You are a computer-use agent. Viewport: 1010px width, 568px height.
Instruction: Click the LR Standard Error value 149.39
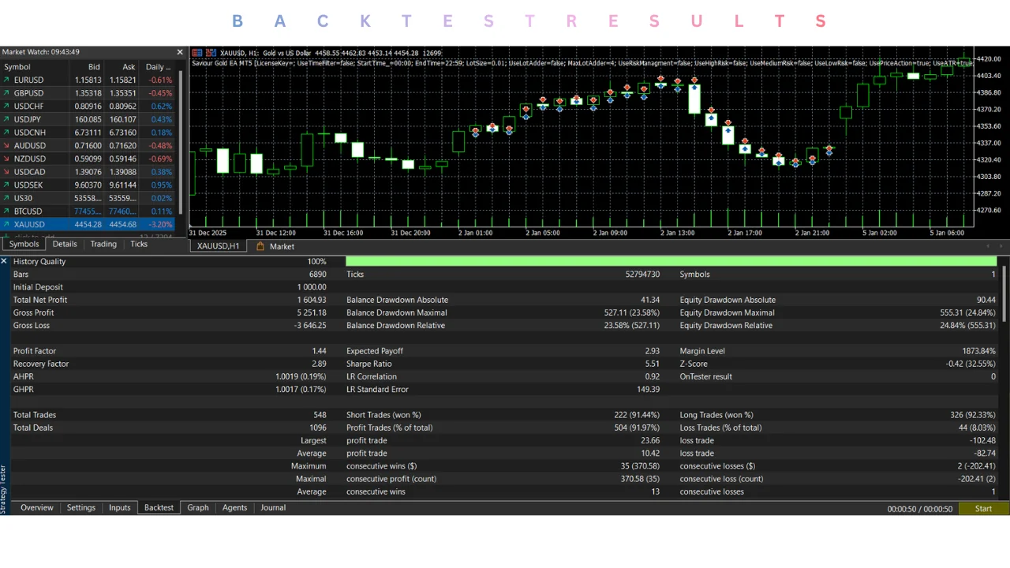648,389
